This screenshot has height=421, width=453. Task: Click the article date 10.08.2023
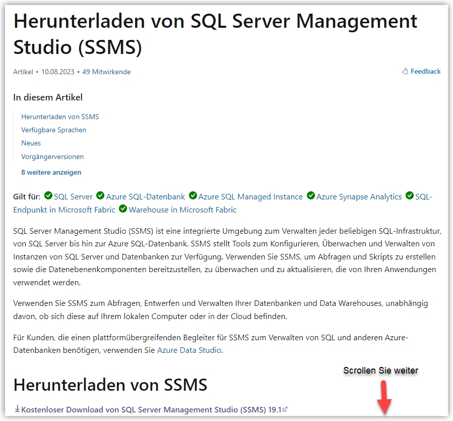pyautogui.click(x=58, y=72)
